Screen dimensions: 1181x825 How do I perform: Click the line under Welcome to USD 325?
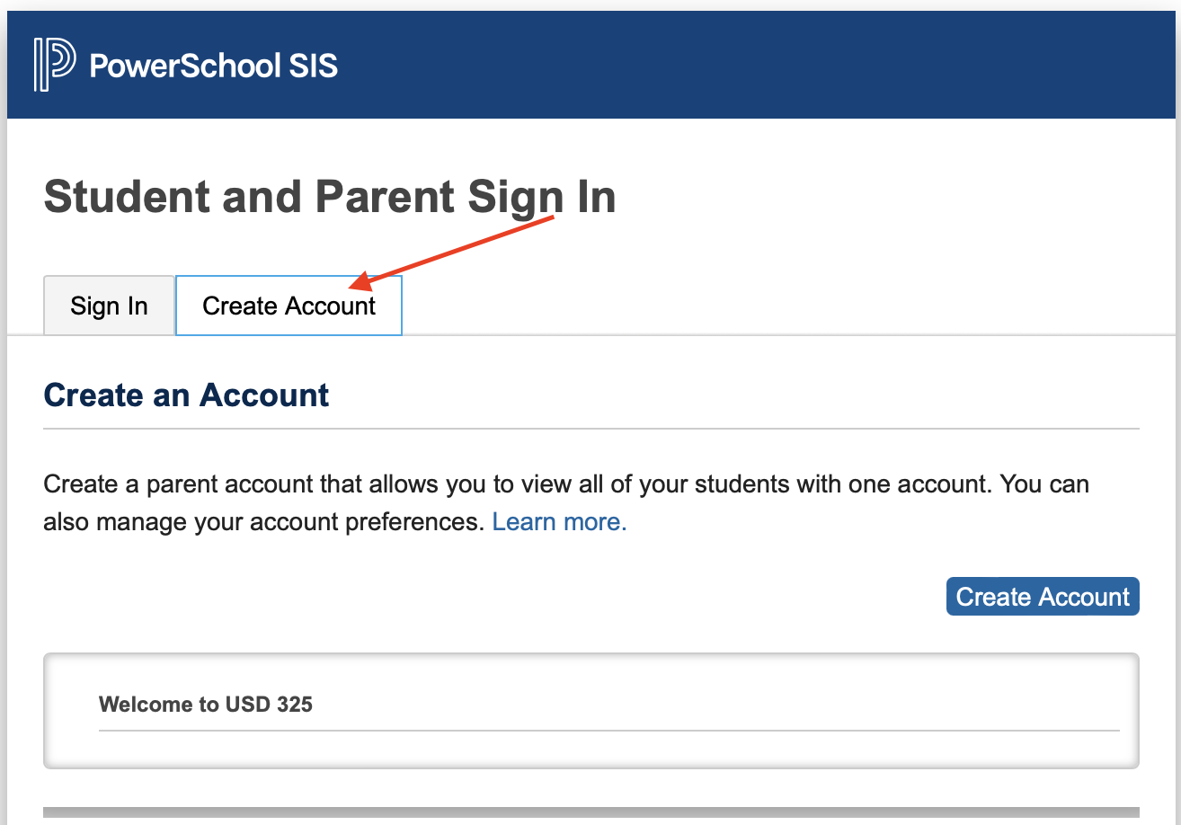(x=609, y=731)
